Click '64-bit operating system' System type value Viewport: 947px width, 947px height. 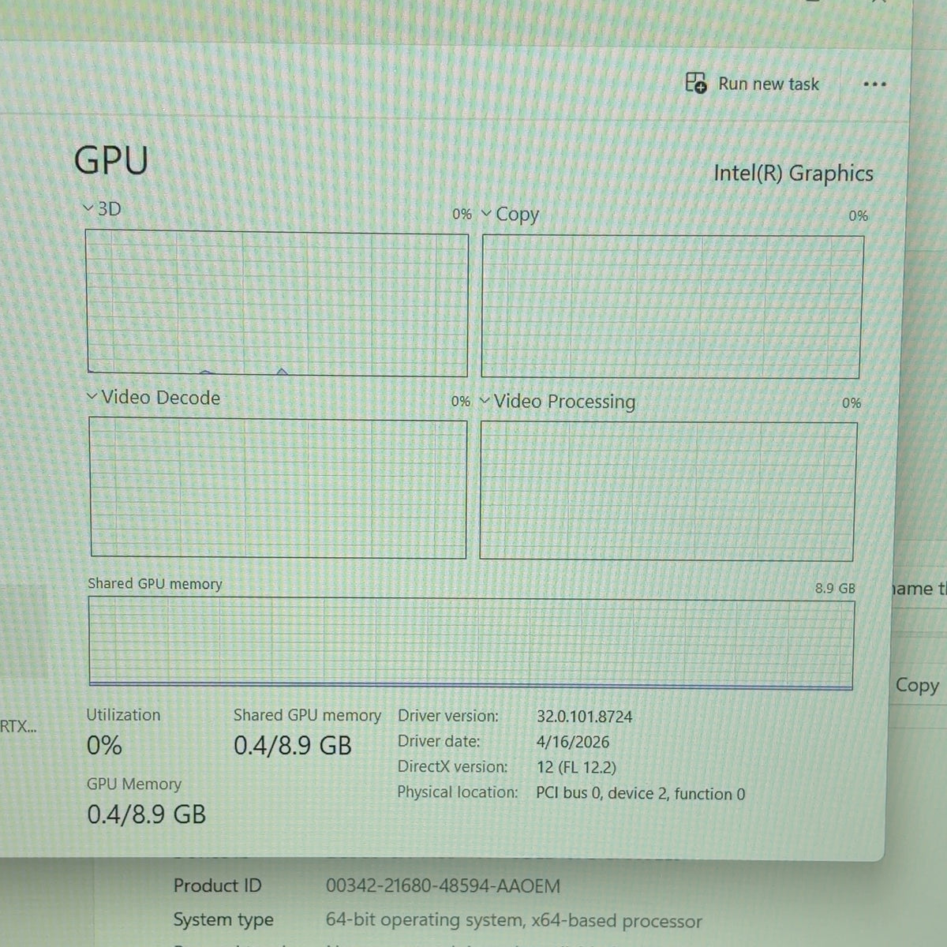pos(514,920)
